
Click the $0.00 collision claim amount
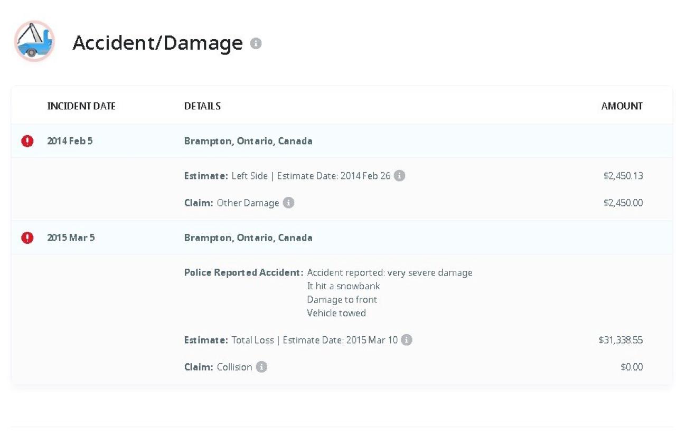632,367
